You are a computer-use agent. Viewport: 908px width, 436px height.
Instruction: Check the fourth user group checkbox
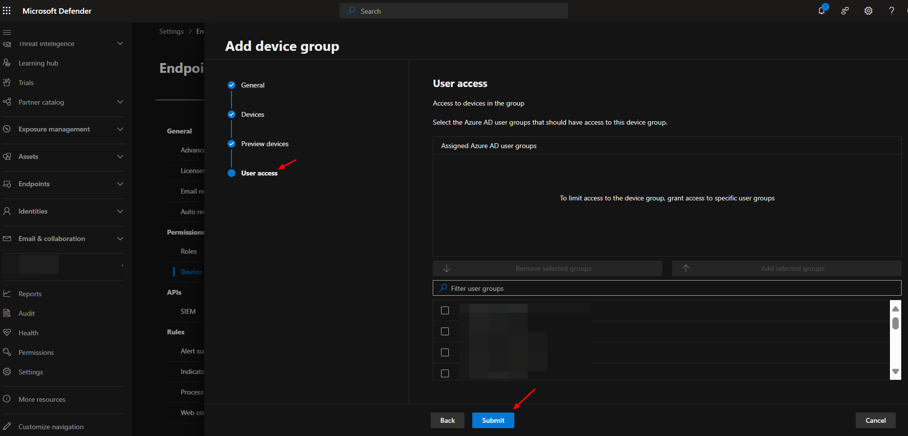coord(445,373)
